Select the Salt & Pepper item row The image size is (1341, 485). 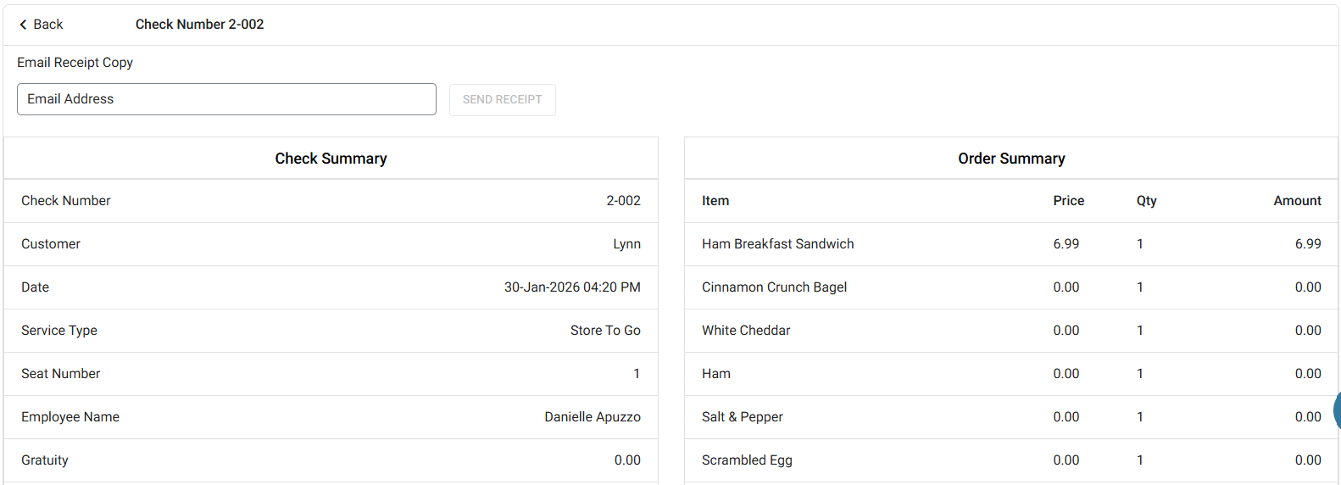coord(742,417)
